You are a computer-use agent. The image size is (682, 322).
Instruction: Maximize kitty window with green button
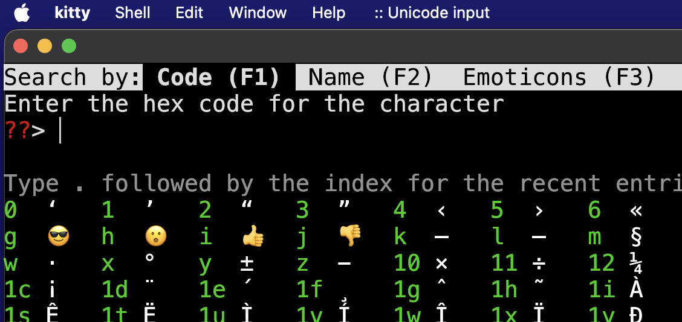(69, 46)
